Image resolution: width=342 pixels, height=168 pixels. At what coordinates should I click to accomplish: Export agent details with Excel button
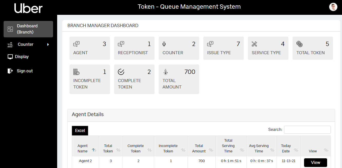[x=80, y=131]
